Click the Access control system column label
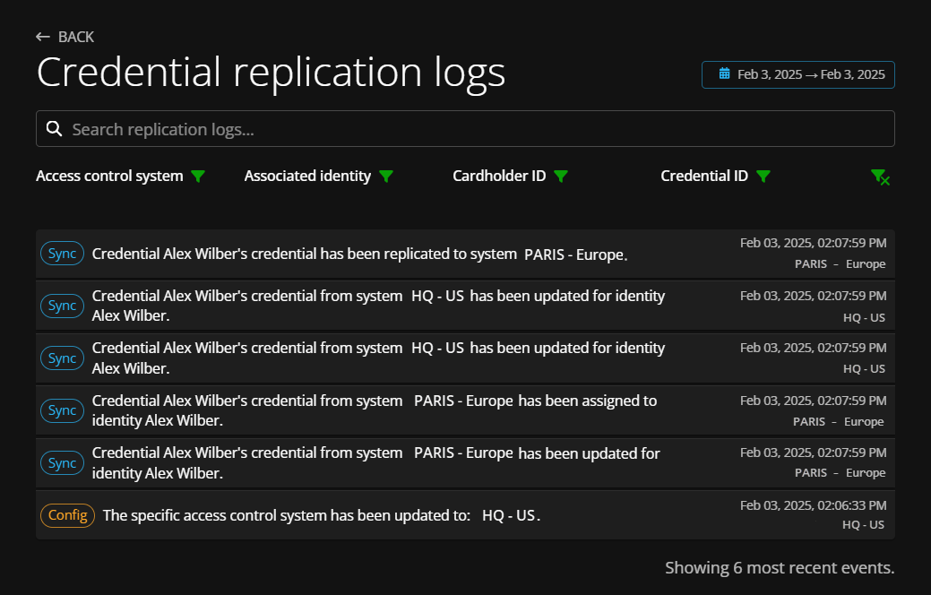Screen dimensions: 931x595 (109, 177)
